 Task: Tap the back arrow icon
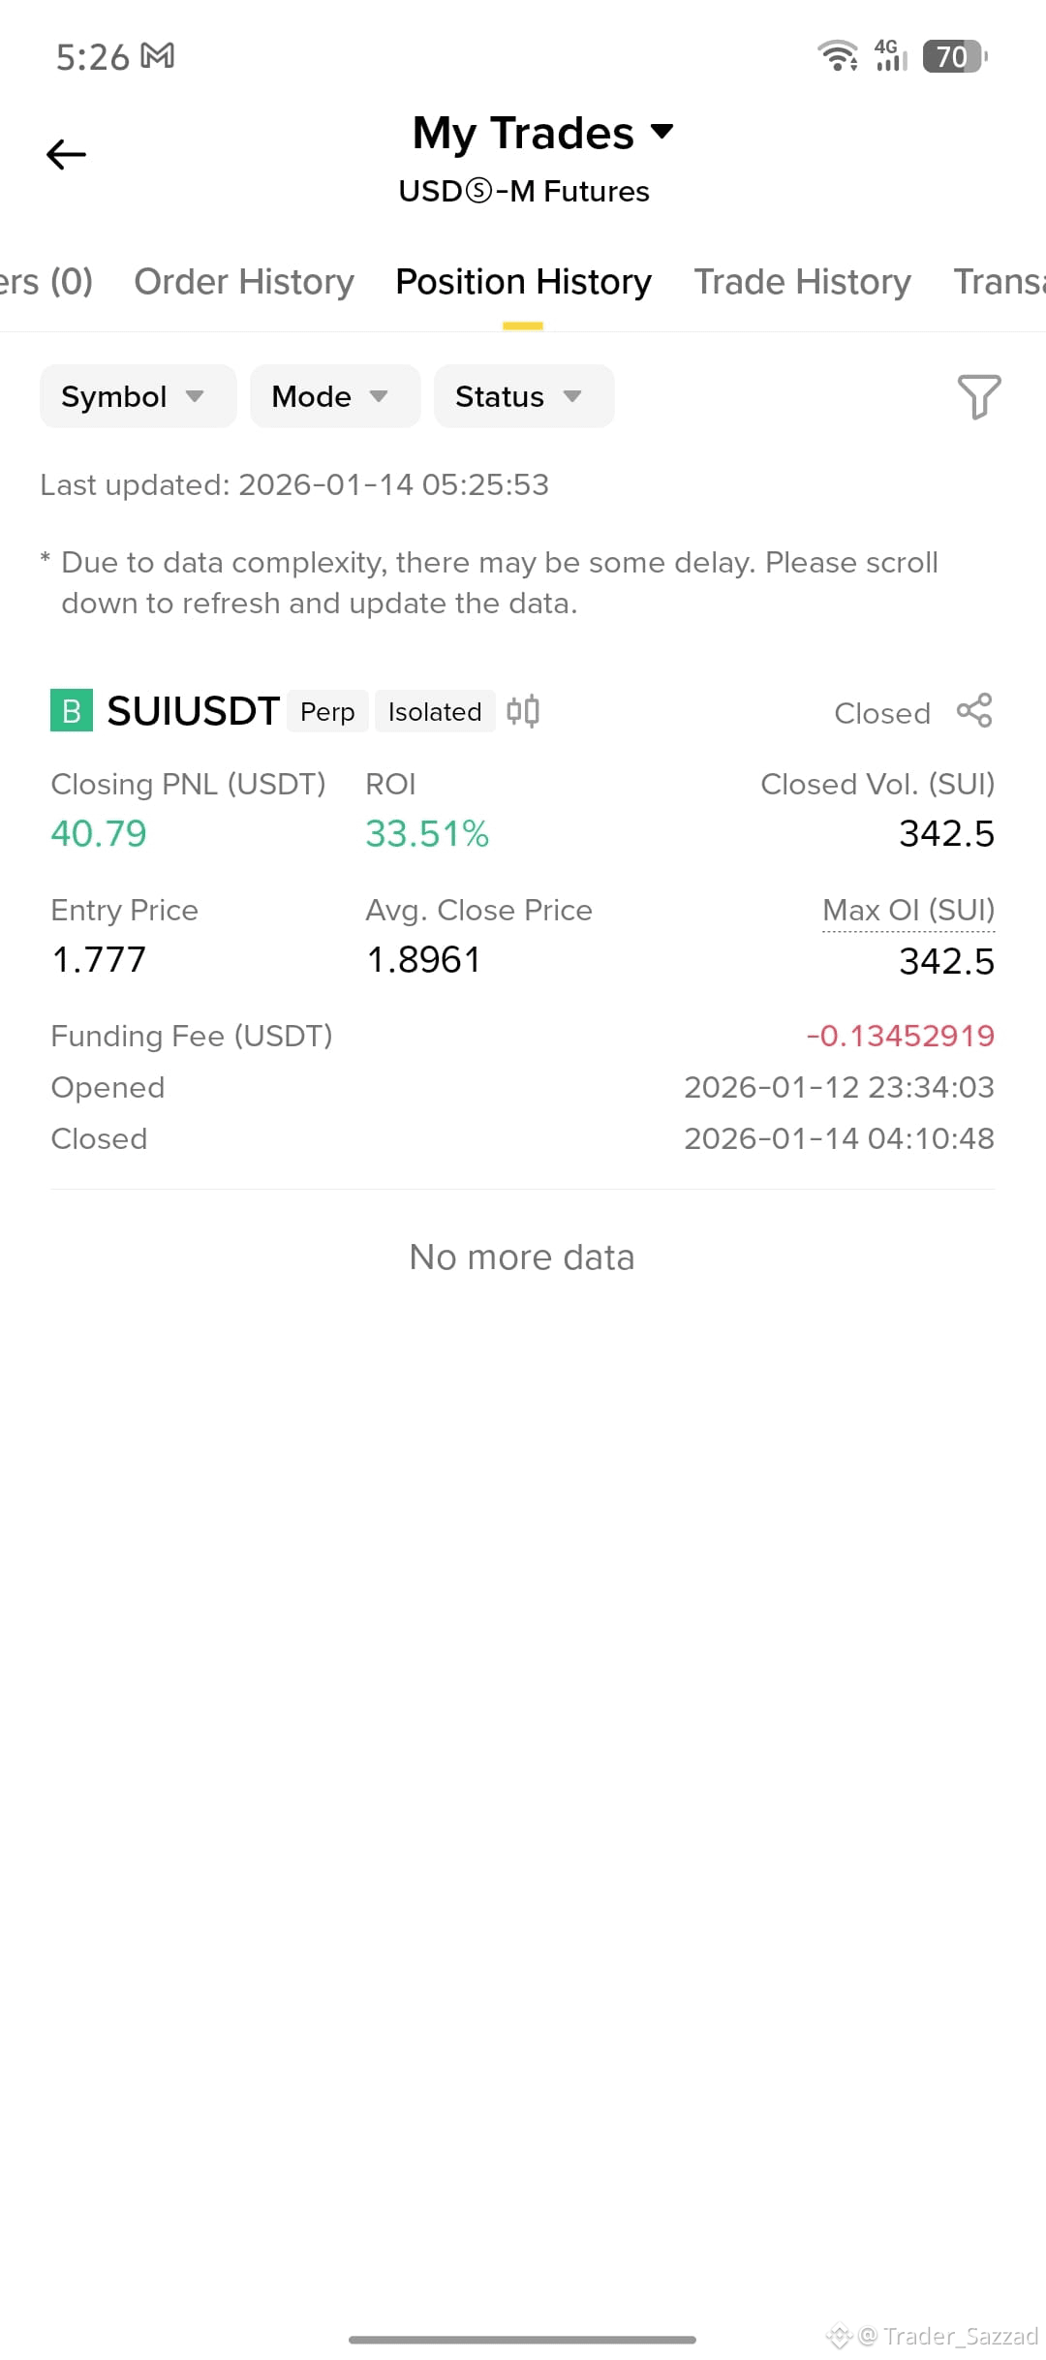(66, 154)
